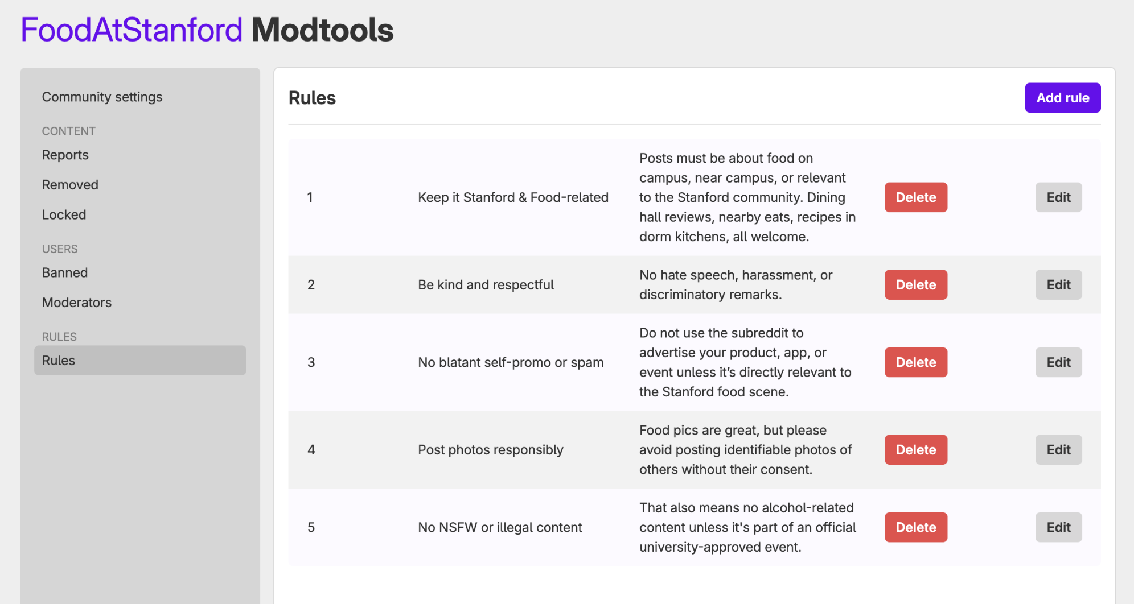Image resolution: width=1134 pixels, height=604 pixels.
Task: Edit the 'No blatant self-promo or spam' rule
Action: coord(1058,362)
